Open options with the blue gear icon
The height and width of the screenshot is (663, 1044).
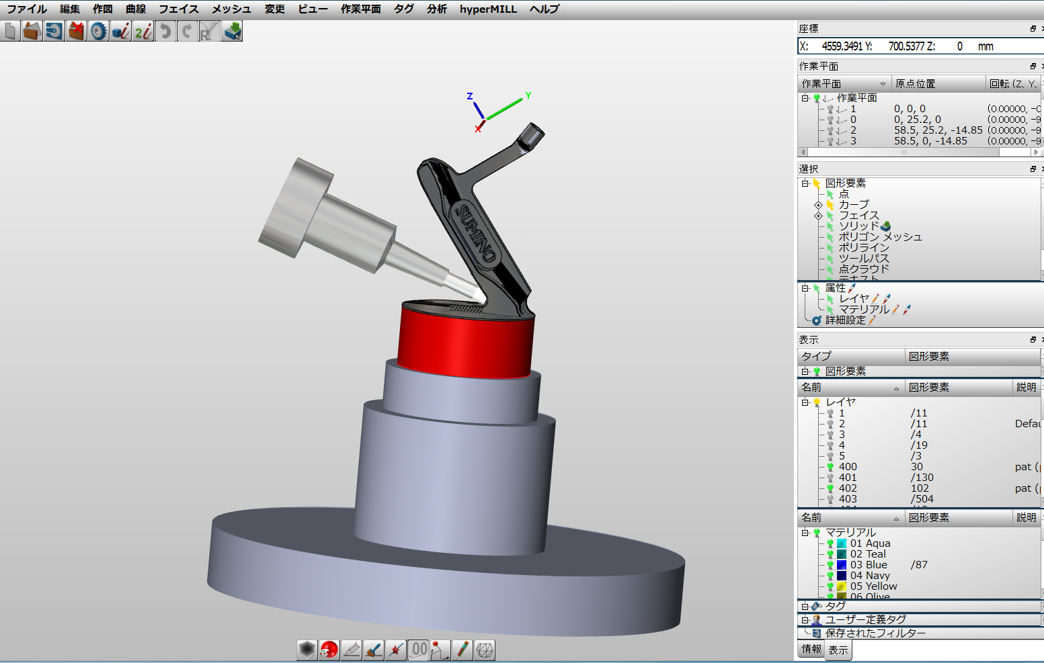pyautogui.click(x=98, y=32)
